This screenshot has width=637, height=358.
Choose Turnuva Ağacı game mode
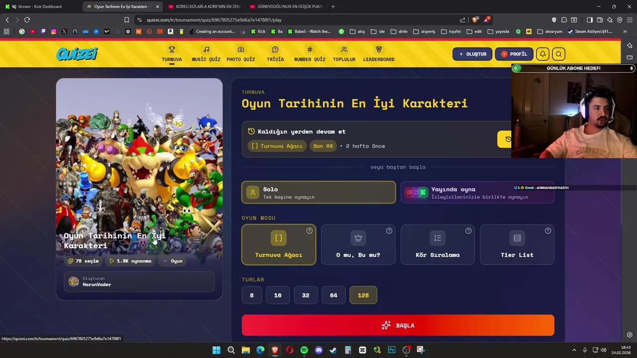pyautogui.click(x=279, y=245)
